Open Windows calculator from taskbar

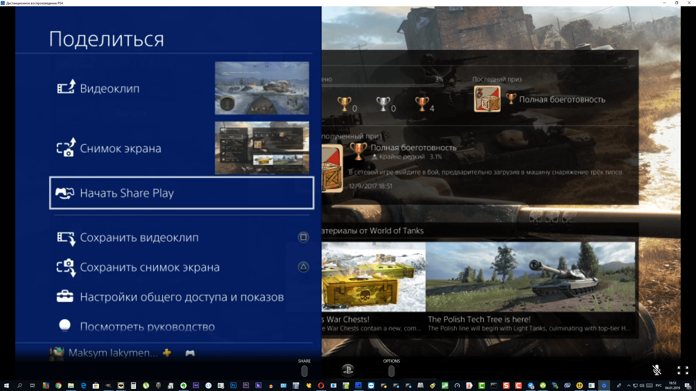pyautogui.click(x=133, y=386)
